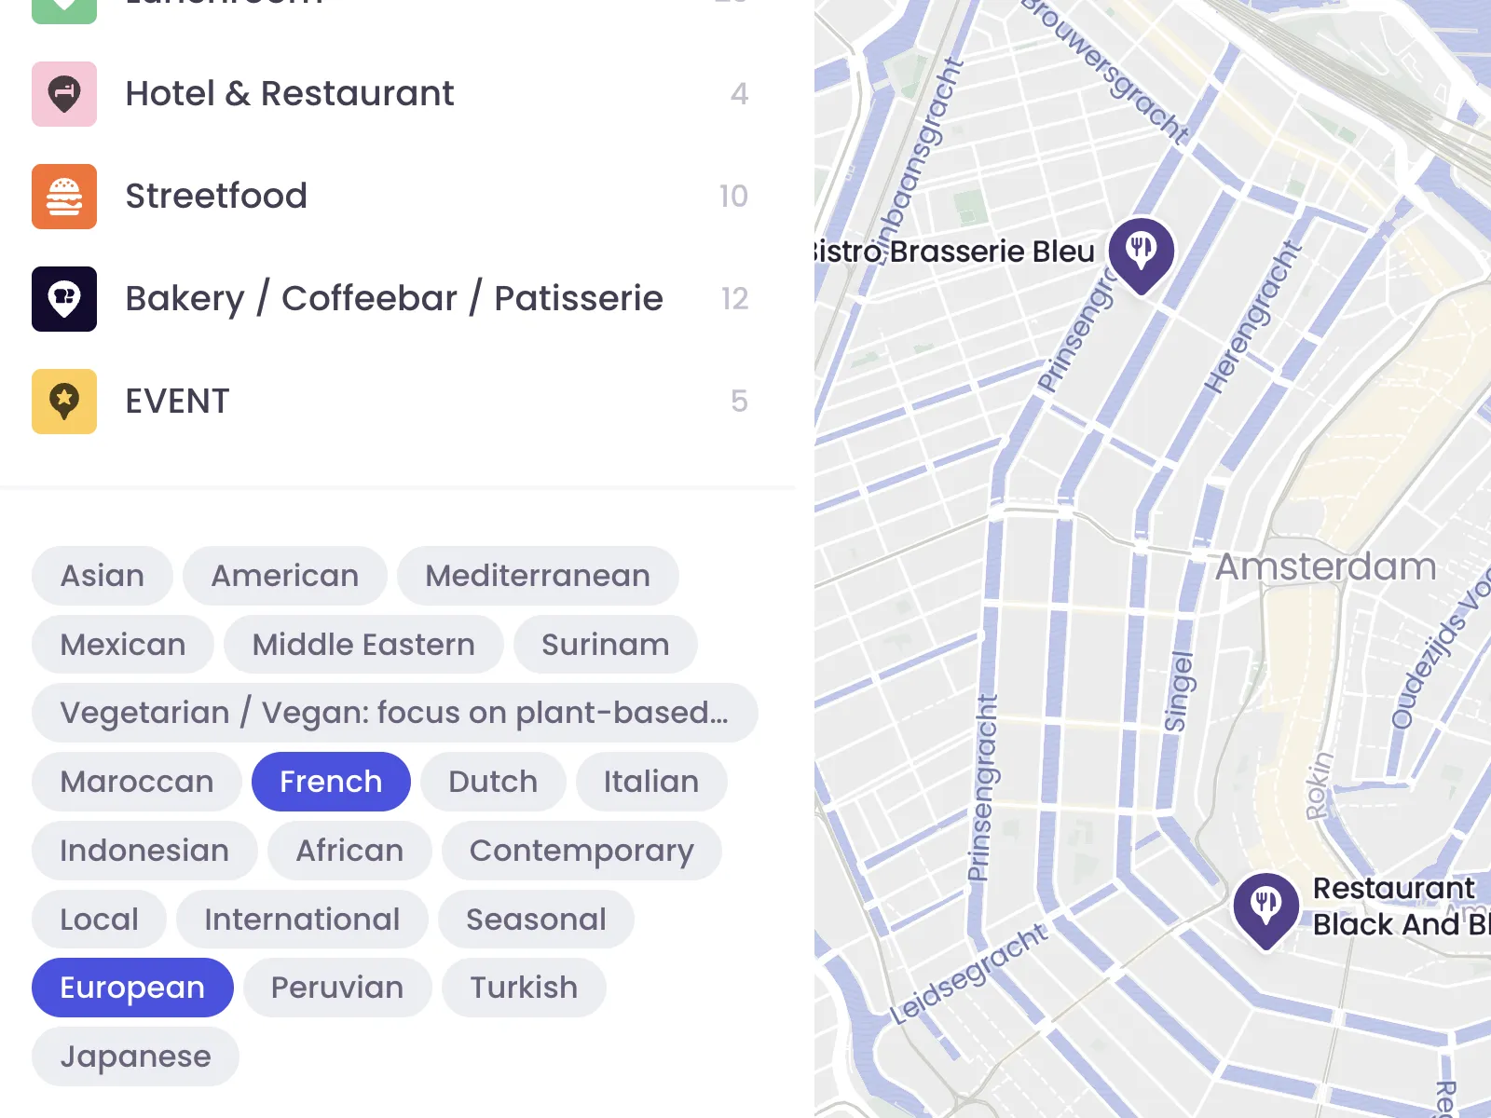Enable the Italian cuisine filter

(650, 782)
